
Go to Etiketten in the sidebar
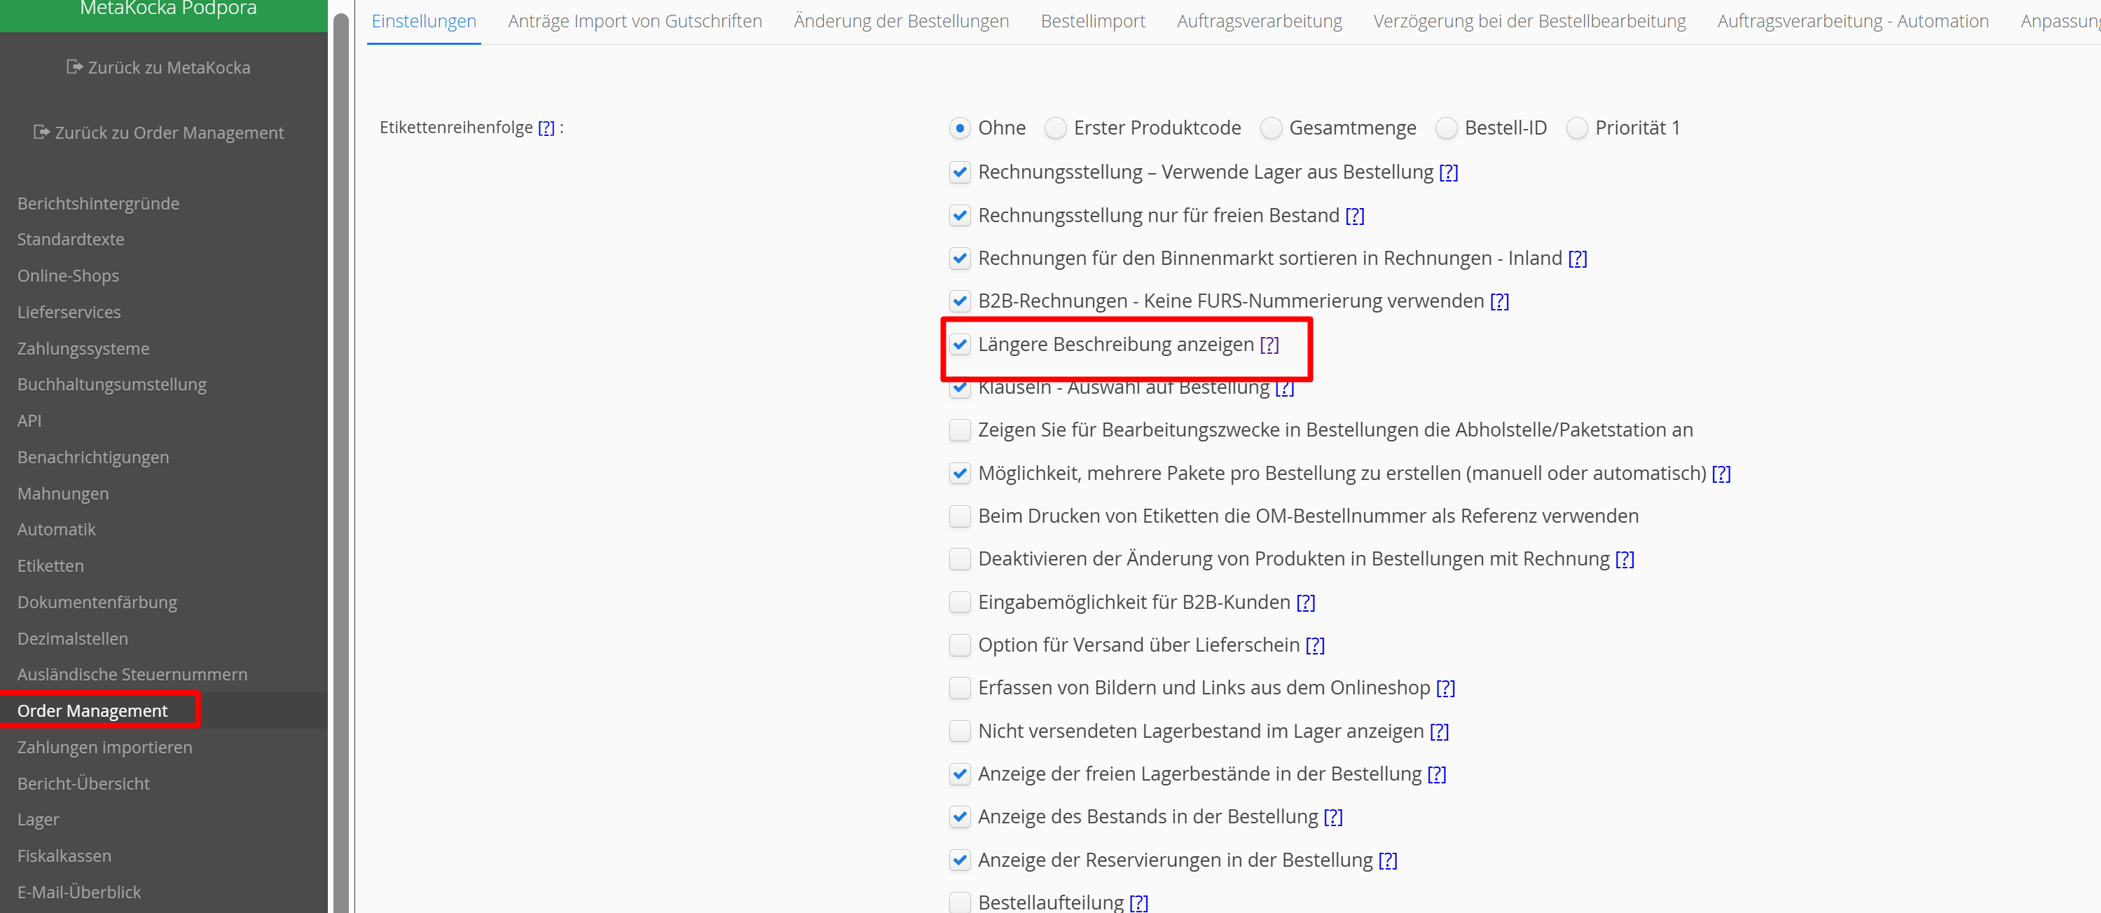point(50,565)
